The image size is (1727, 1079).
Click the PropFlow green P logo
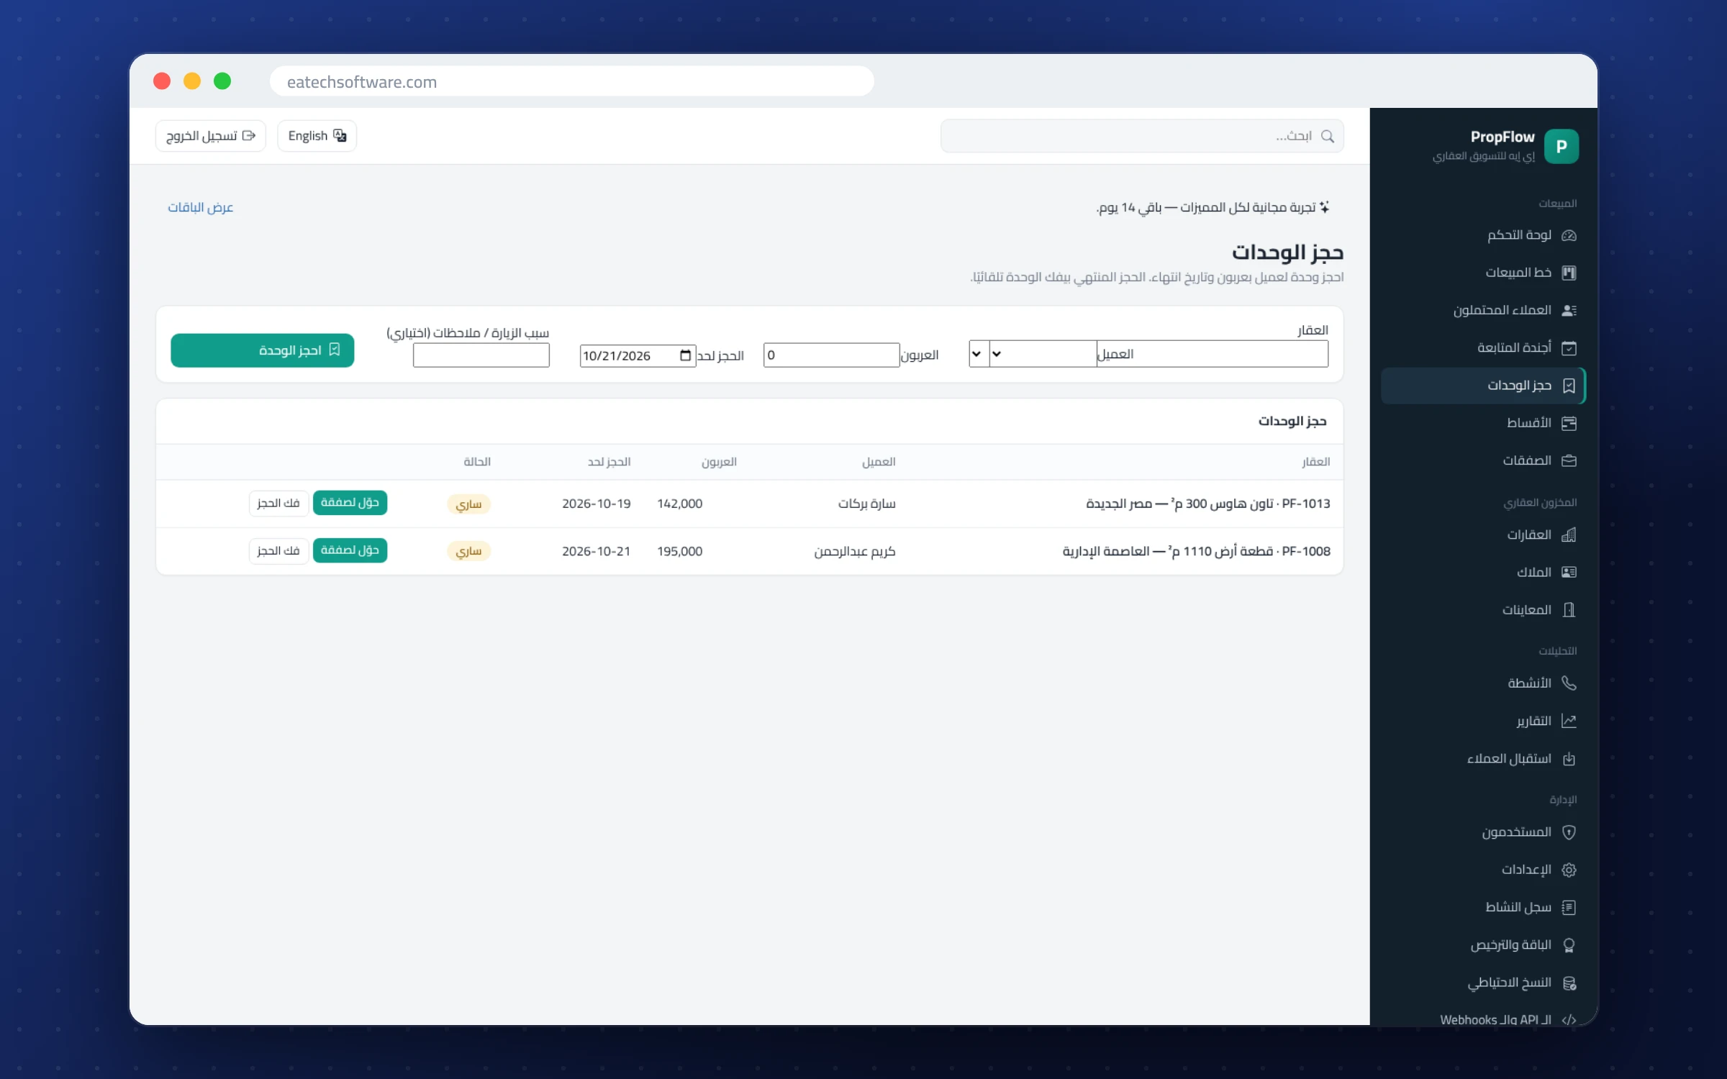pyautogui.click(x=1561, y=147)
